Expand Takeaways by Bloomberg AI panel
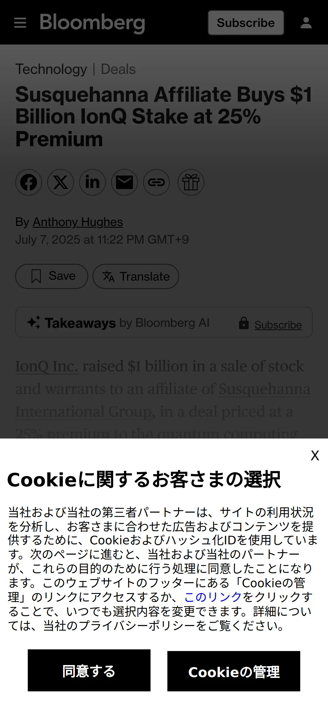Viewport: 328px width, 709px height. 164,322
